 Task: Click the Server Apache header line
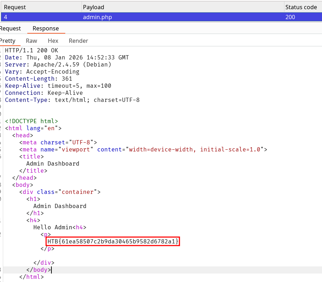tap(58, 65)
